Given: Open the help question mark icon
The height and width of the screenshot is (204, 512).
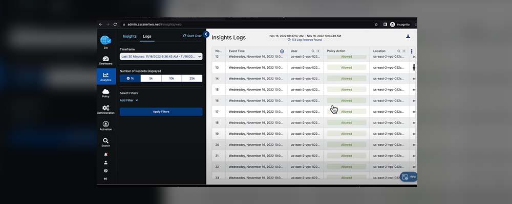Looking at the screenshot, I should coord(105,170).
